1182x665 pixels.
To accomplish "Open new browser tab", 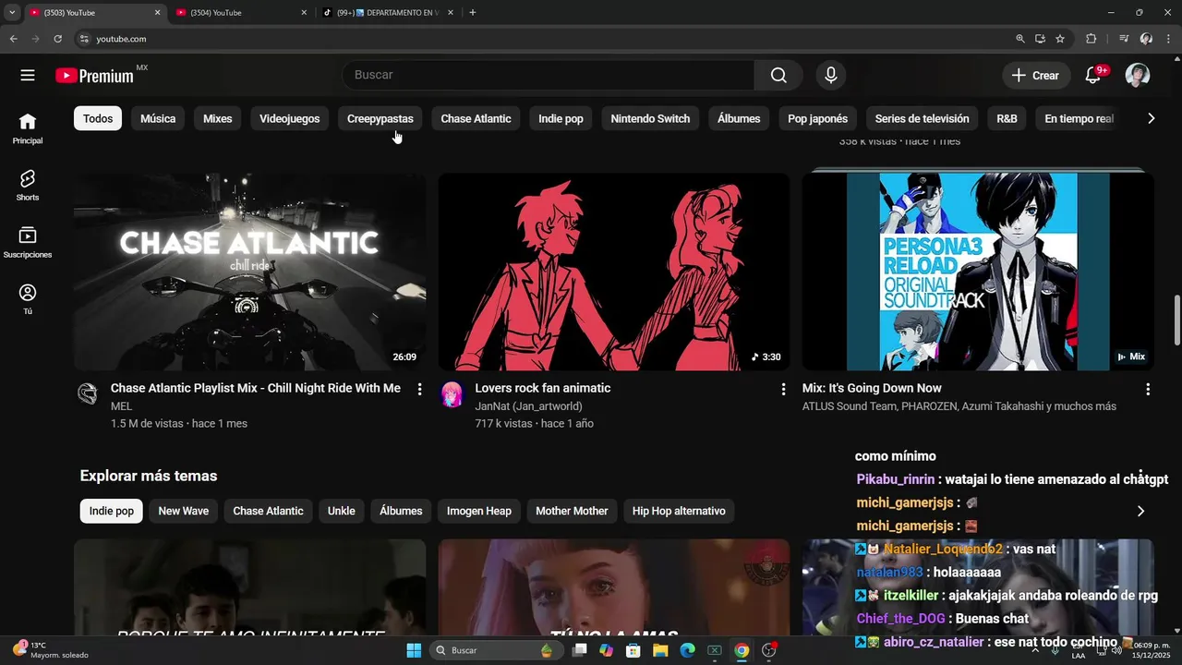I will coord(473,13).
